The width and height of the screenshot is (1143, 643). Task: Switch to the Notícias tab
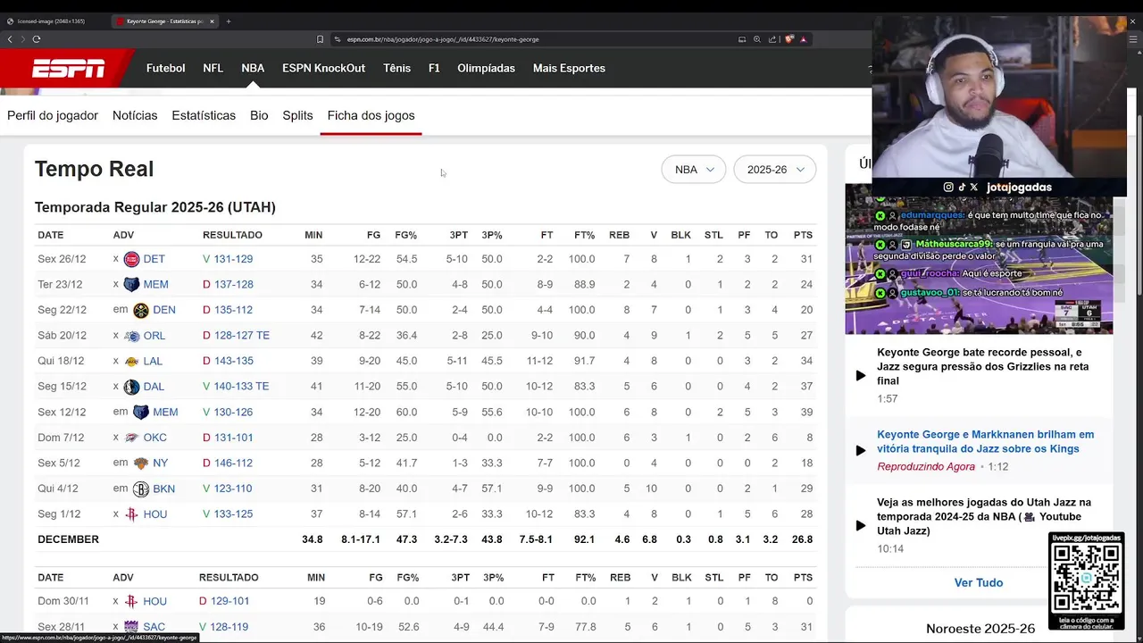[x=135, y=115]
